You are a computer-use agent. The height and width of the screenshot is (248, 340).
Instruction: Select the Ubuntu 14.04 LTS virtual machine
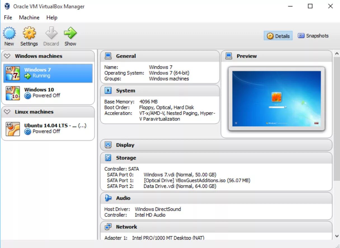point(48,129)
